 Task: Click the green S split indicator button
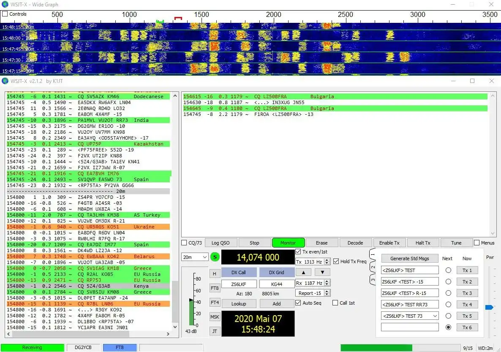(215, 257)
